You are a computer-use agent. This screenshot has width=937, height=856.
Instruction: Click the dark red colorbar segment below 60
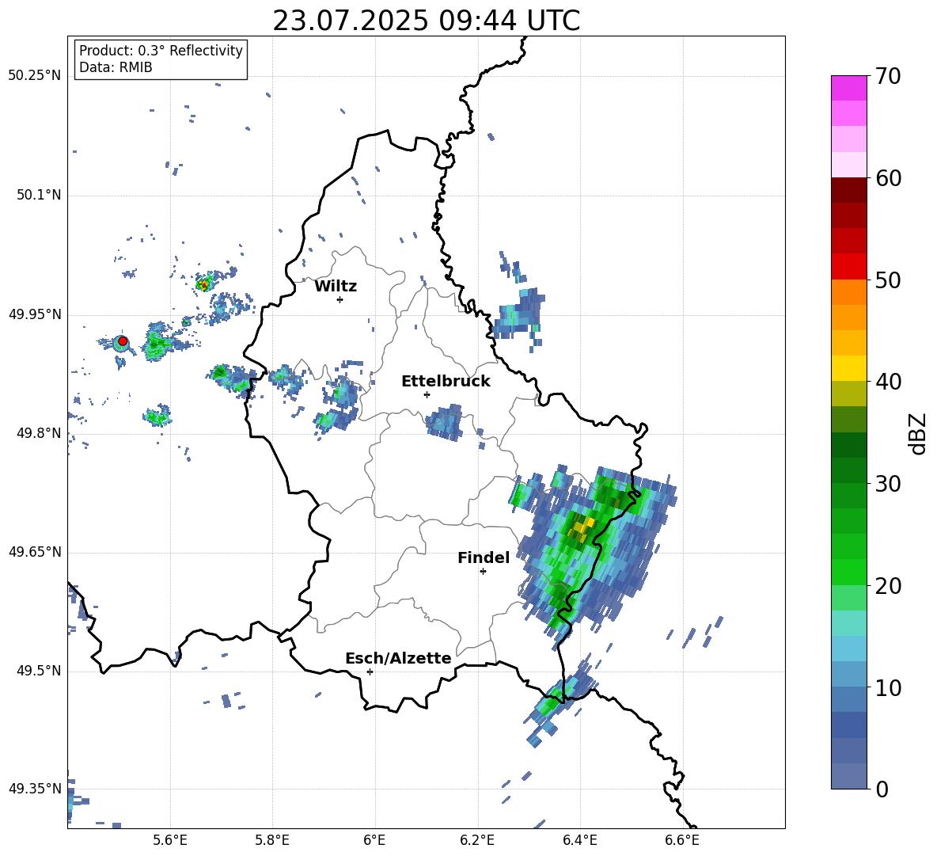coord(848,190)
